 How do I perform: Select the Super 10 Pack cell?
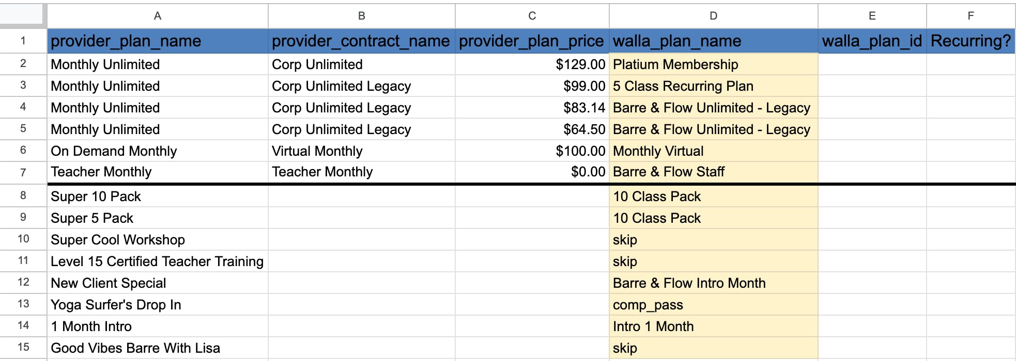tap(158, 196)
